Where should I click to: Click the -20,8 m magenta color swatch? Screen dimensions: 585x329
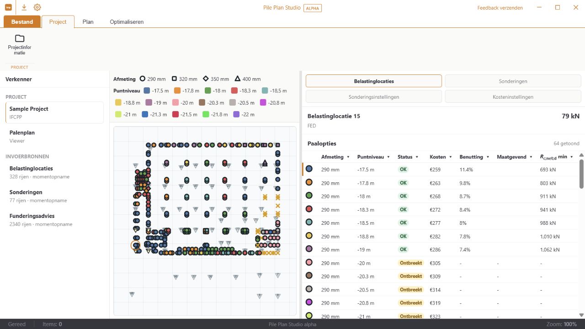(x=263, y=102)
